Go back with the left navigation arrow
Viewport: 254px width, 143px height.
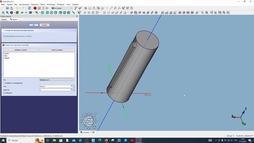22,13
